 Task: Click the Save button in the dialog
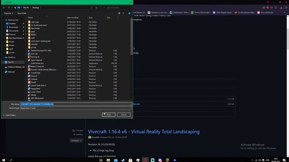(108, 115)
